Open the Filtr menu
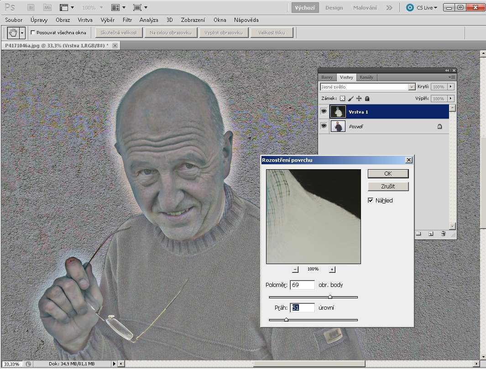This screenshot has height=369, width=486. pos(127,20)
